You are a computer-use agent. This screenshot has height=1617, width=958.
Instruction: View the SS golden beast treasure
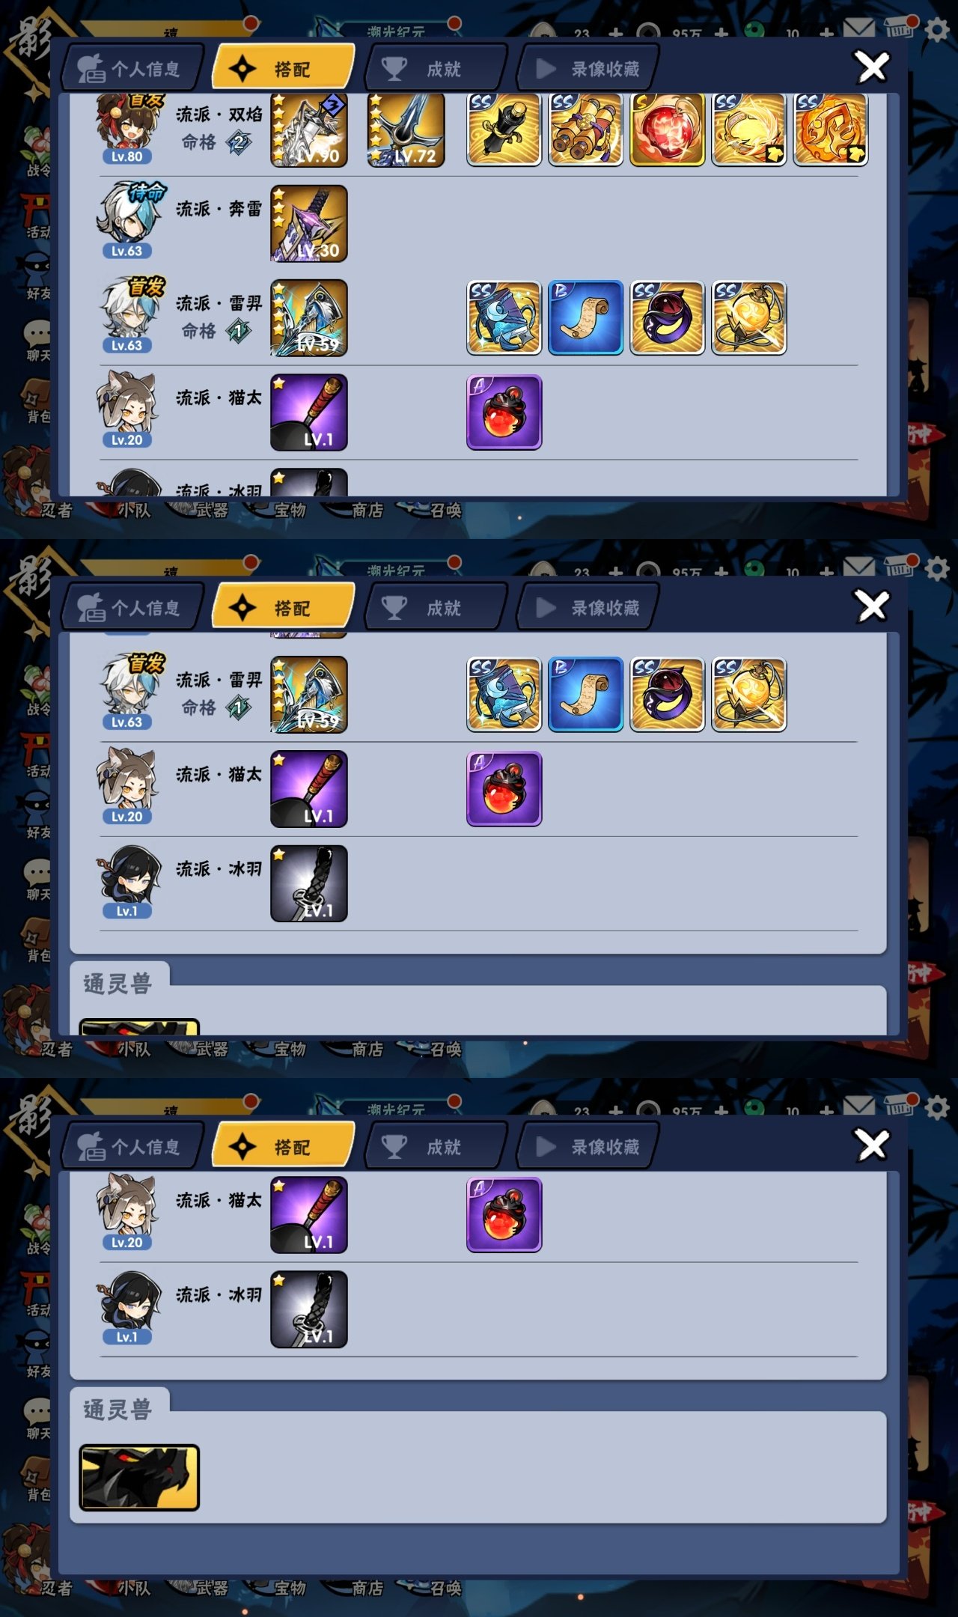click(x=748, y=130)
